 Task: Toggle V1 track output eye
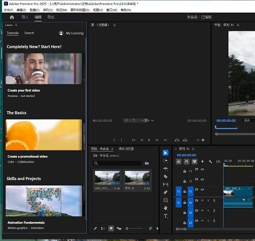pyautogui.click(x=202, y=190)
